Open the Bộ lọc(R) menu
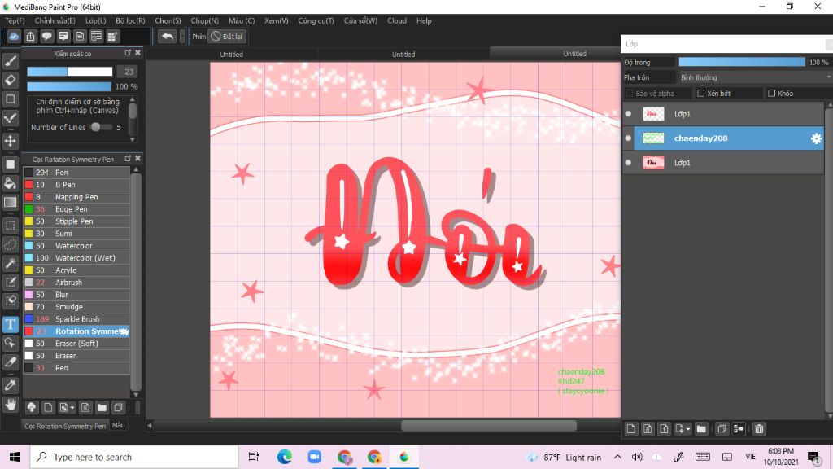 coord(131,20)
